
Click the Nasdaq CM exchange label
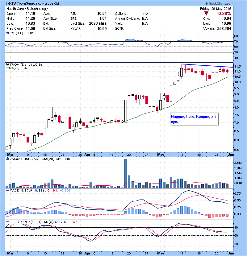pos(51,4)
